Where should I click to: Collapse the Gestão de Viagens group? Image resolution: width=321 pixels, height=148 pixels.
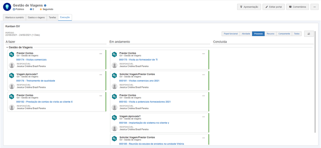tap(7, 47)
